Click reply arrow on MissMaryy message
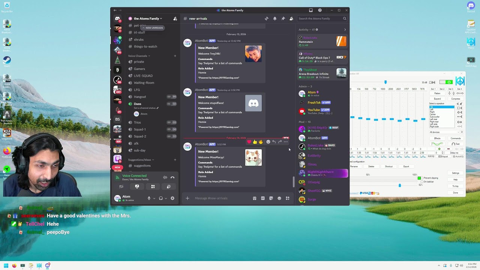The width and height of the screenshot is (480, 270). pyautogui.click(x=274, y=142)
